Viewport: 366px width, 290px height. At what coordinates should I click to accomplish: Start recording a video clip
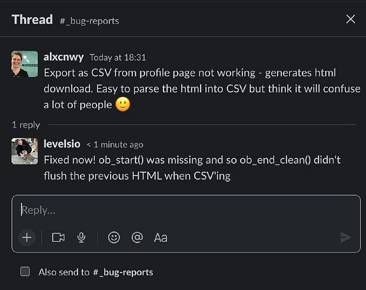coord(58,237)
